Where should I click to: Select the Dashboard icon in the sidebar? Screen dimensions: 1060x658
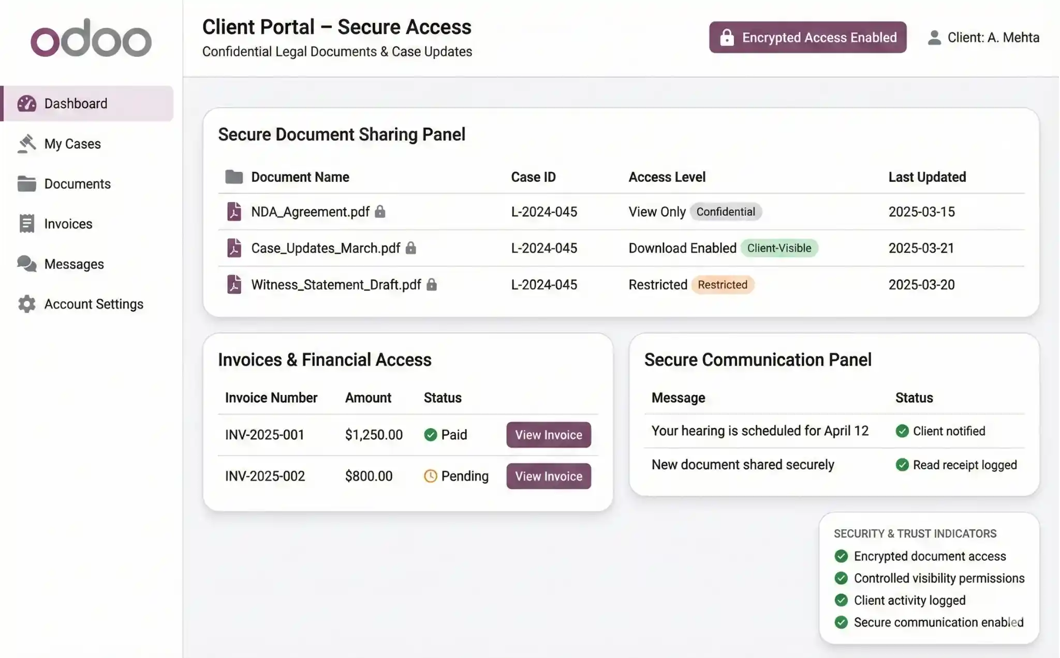(27, 103)
